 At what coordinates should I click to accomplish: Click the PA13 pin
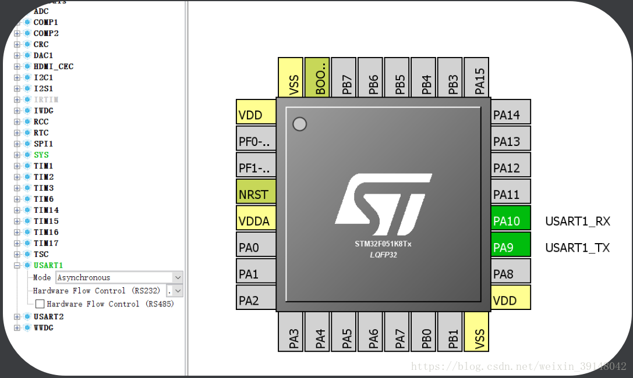point(511,138)
